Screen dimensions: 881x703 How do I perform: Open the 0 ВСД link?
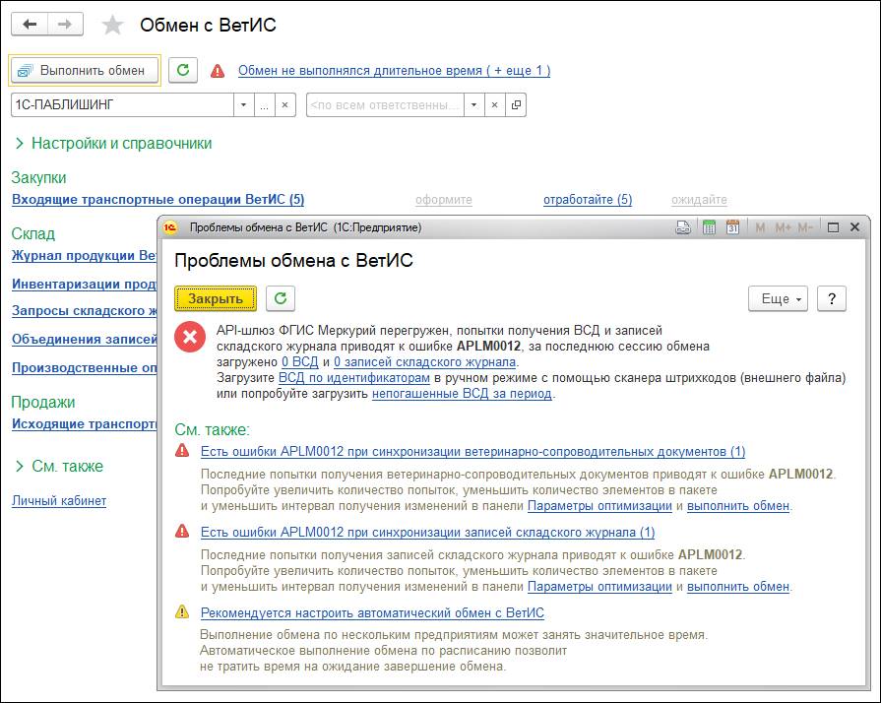[x=300, y=362]
